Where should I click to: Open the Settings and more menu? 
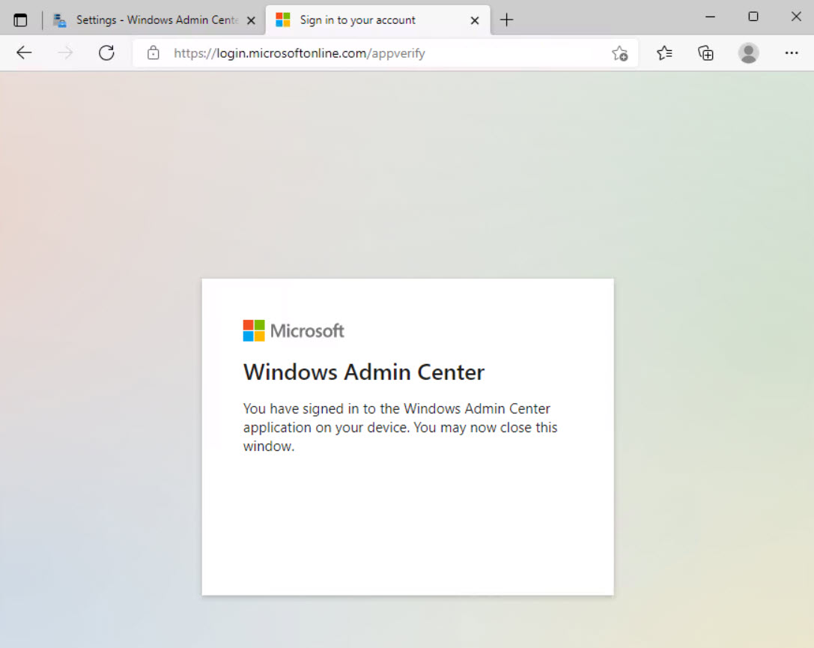(791, 52)
